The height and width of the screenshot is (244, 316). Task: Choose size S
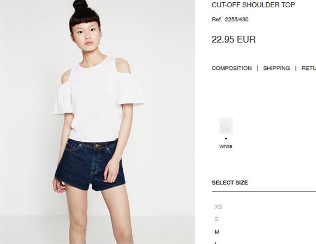[216, 219]
